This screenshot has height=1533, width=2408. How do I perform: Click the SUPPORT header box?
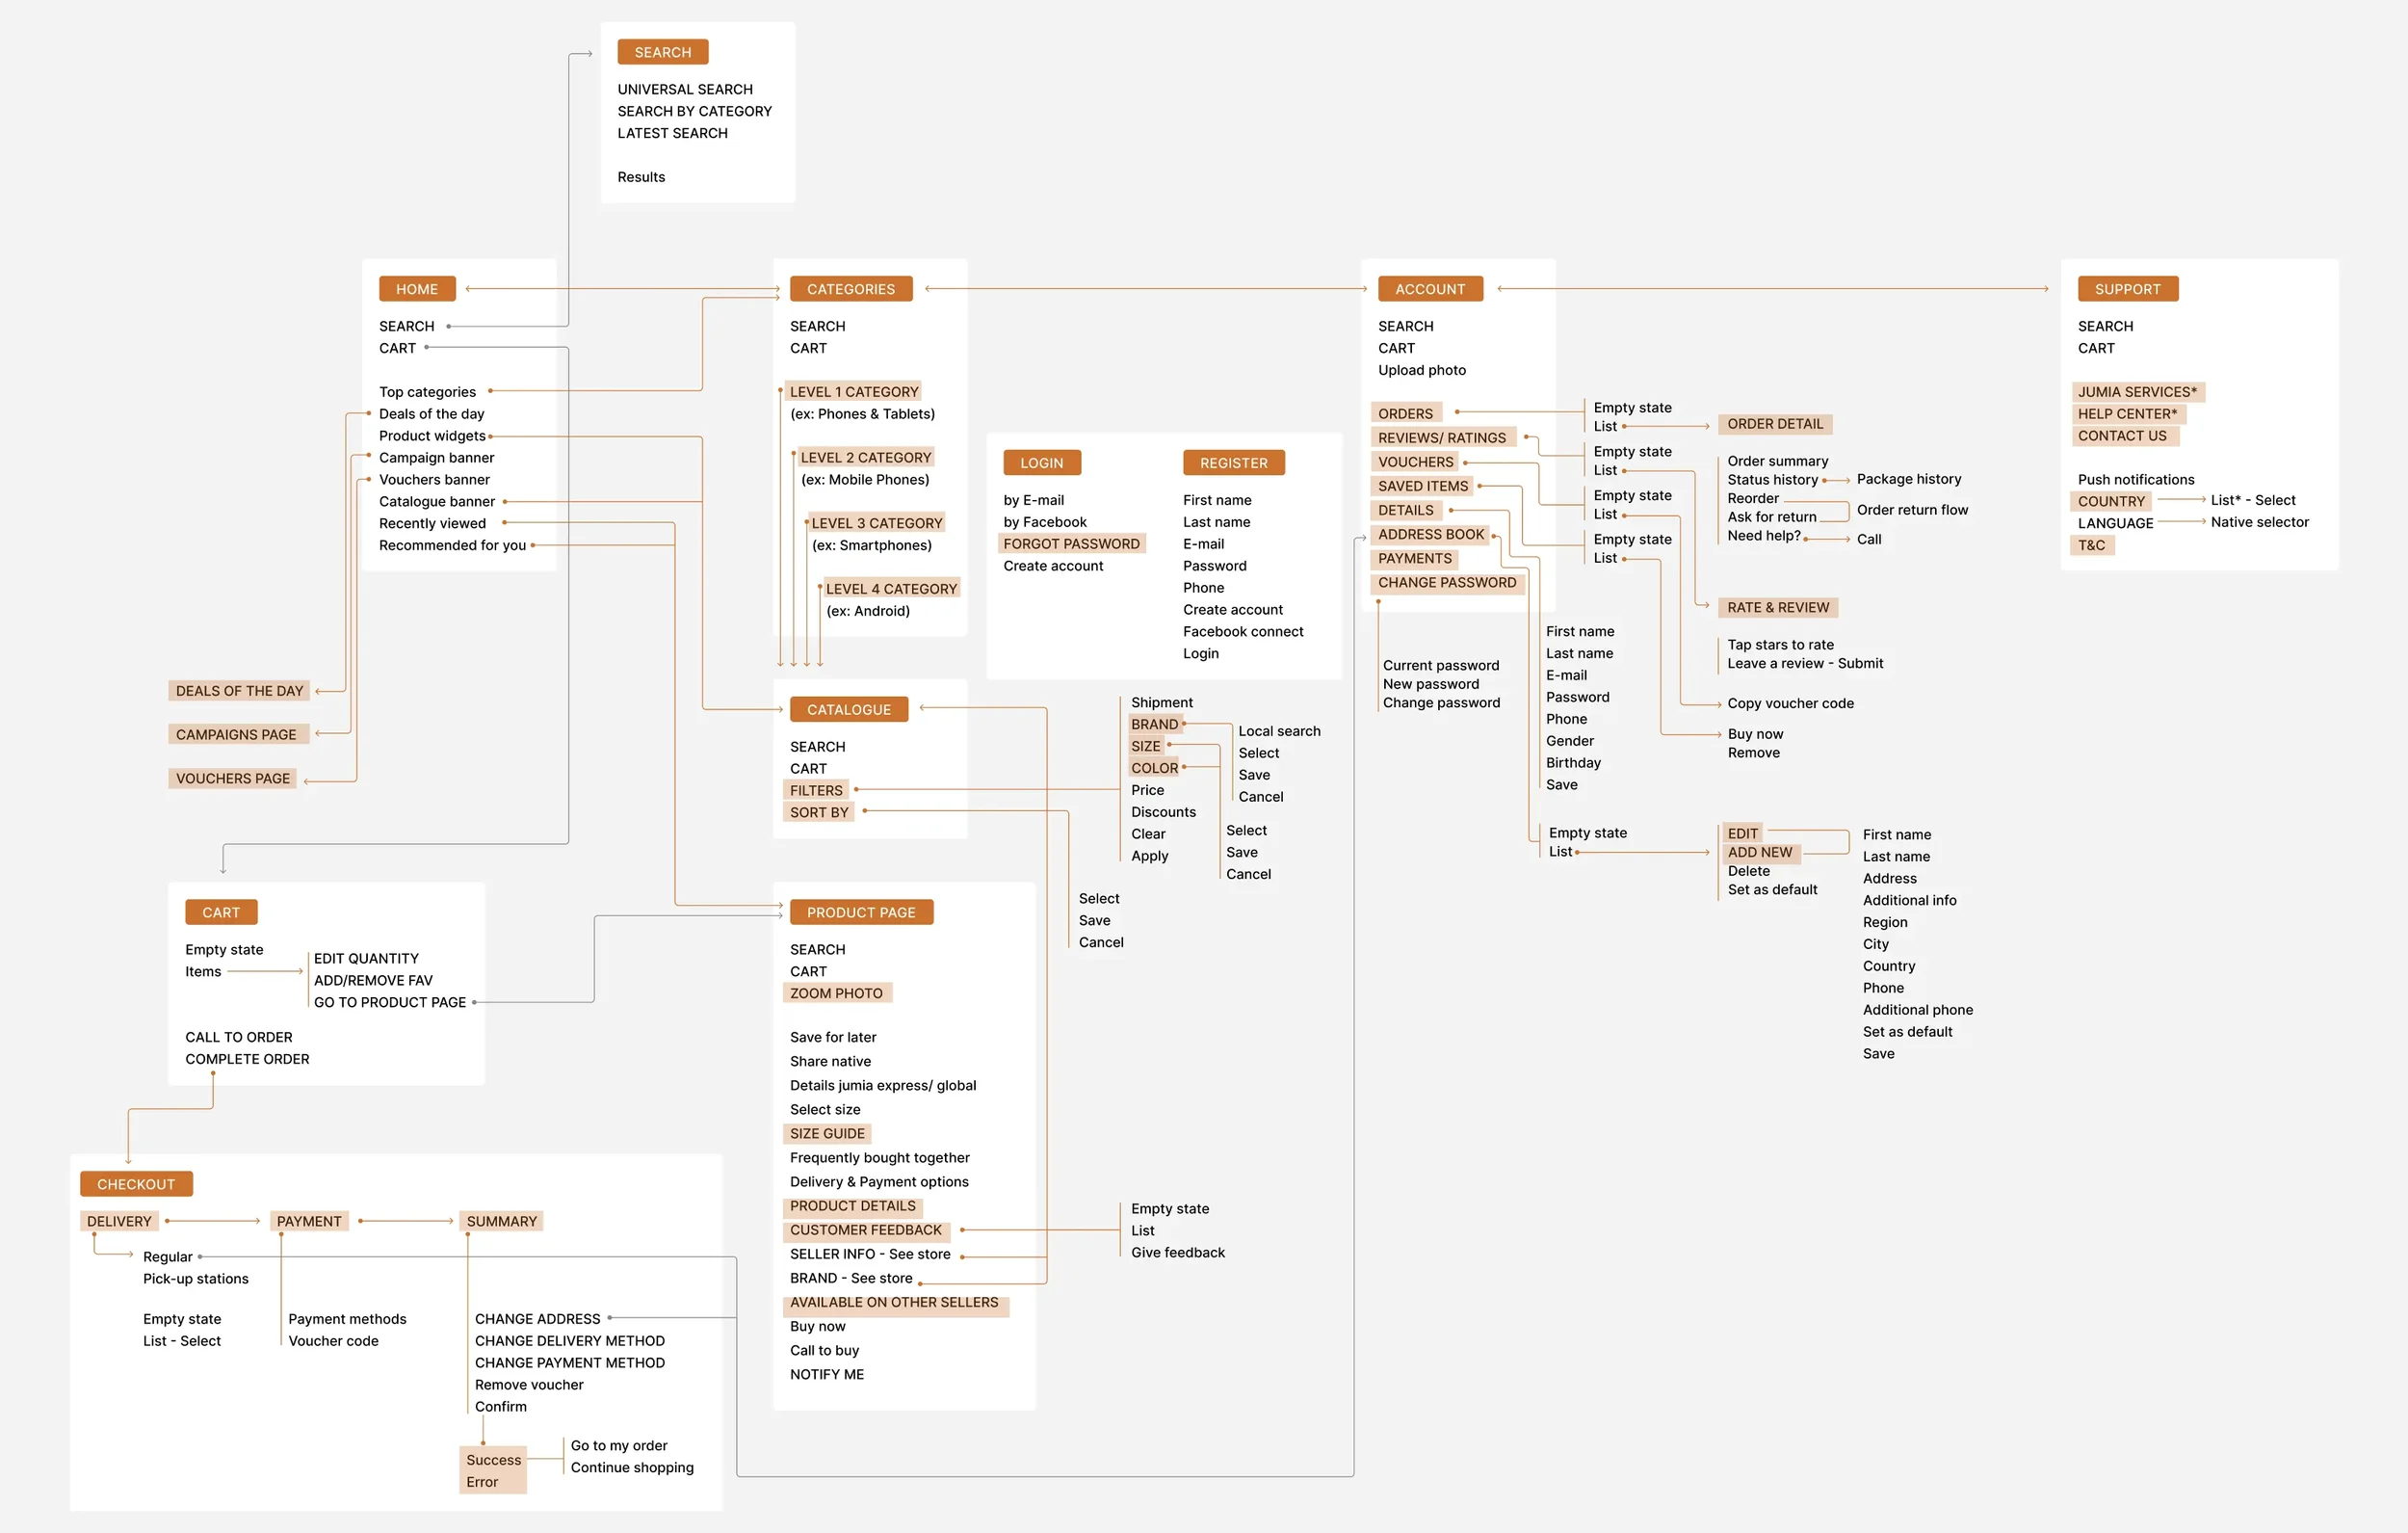click(2127, 289)
